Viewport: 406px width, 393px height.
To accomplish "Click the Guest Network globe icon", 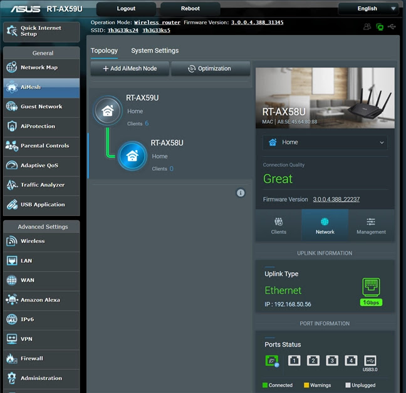I will point(12,106).
